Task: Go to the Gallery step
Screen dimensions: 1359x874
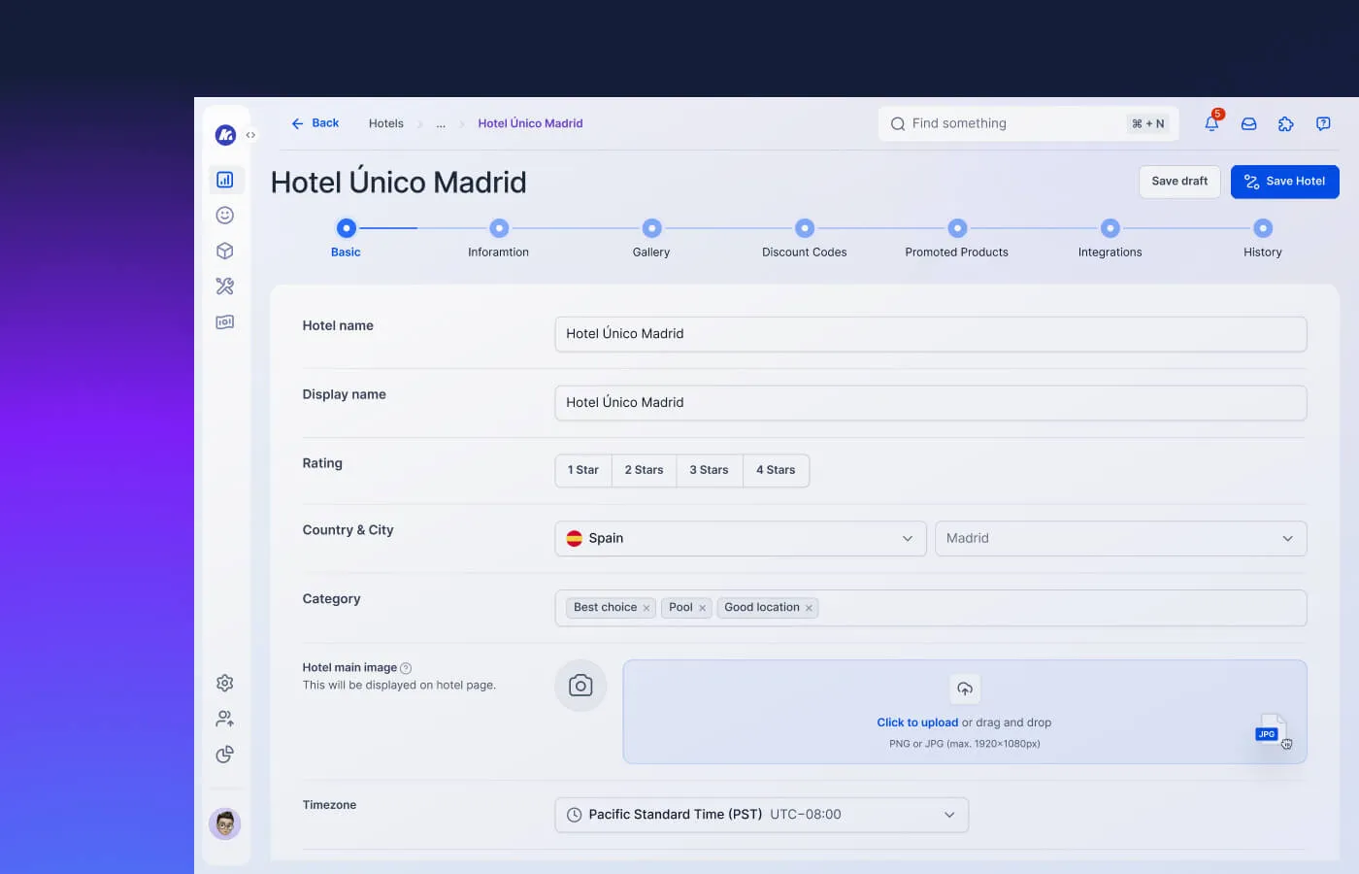Action: coord(651,238)
